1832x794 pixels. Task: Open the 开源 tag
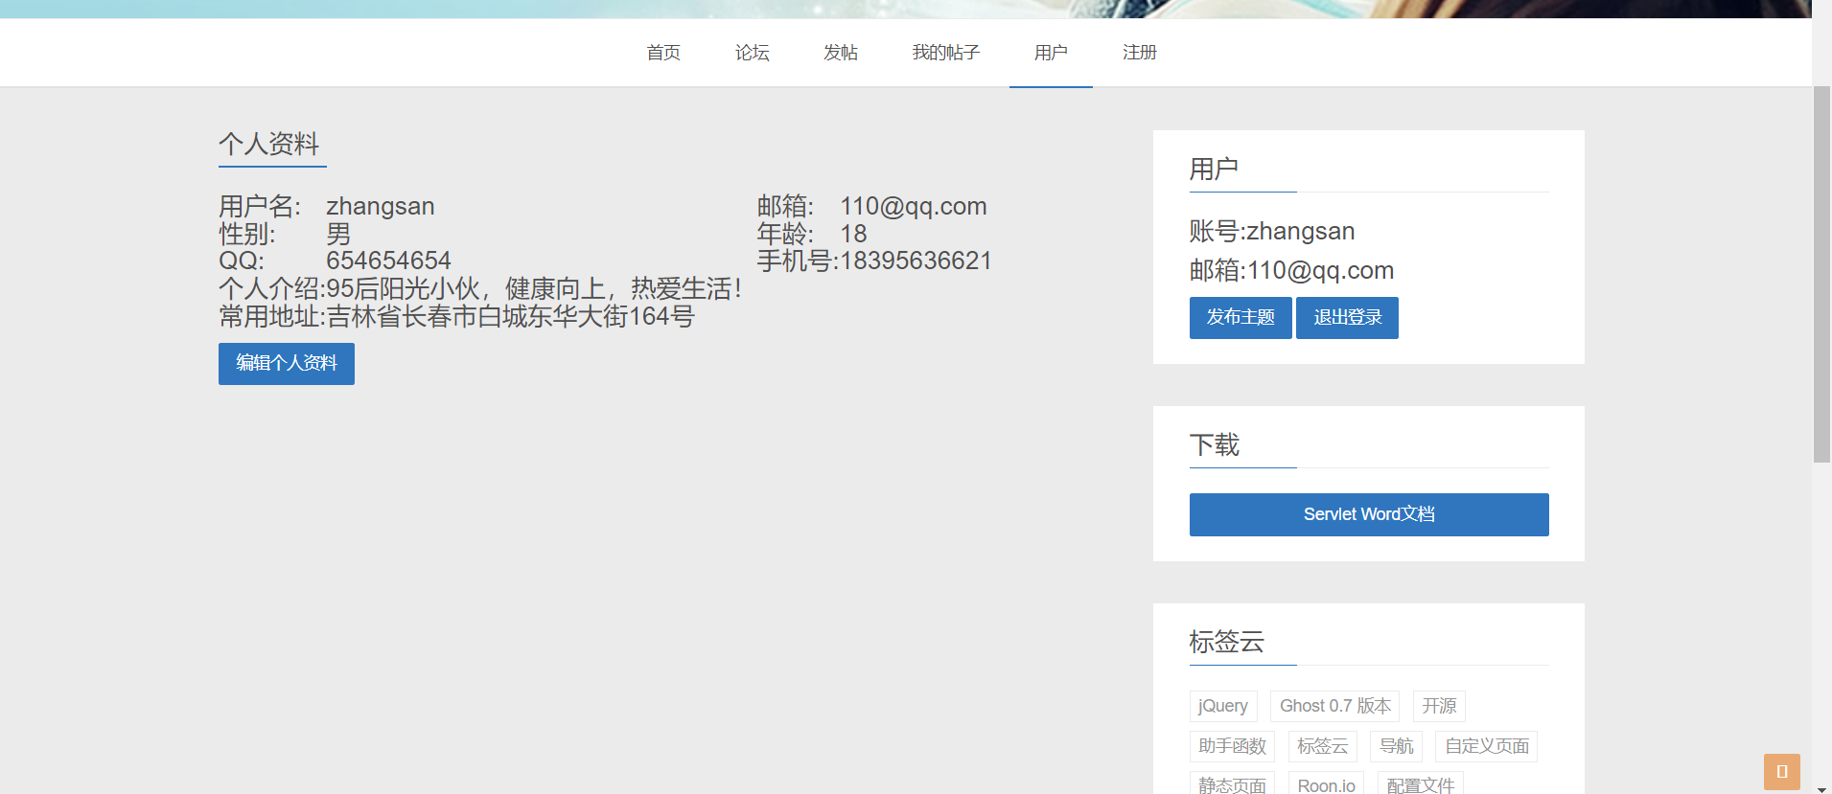1439,706
